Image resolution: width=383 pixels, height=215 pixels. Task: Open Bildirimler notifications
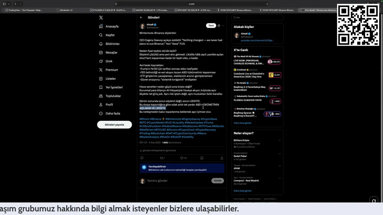(x=109, y=44)
